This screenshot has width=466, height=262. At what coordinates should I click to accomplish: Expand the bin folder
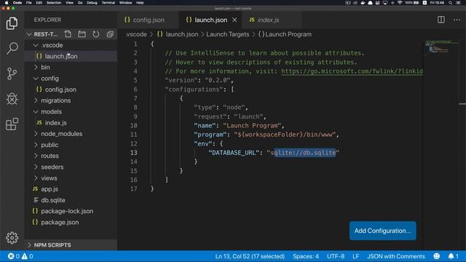(x=36, y=67)
